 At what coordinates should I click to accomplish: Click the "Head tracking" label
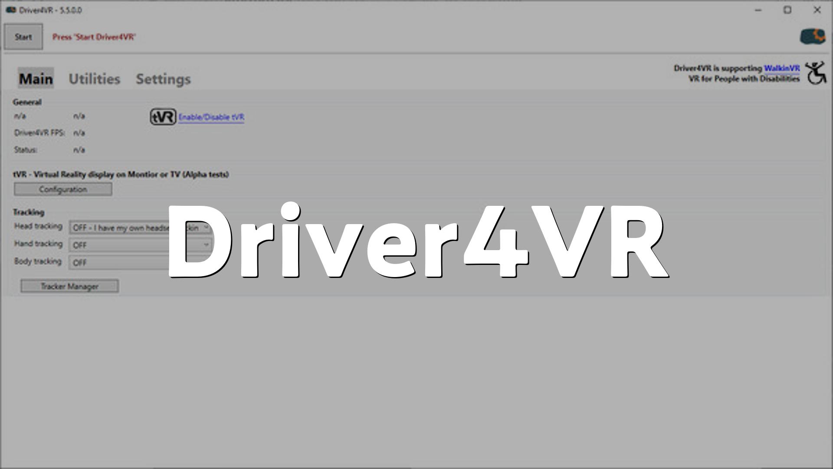tap(38, 226)
